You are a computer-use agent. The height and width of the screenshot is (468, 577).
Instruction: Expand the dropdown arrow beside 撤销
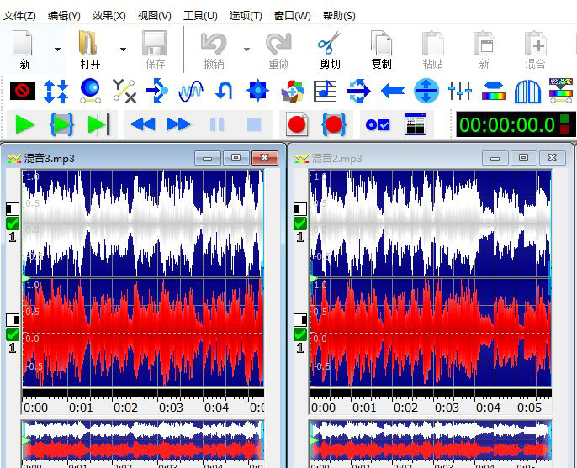tap(246, 50)
